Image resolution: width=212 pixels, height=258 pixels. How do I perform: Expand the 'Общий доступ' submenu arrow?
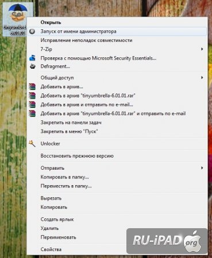point(202,77)
